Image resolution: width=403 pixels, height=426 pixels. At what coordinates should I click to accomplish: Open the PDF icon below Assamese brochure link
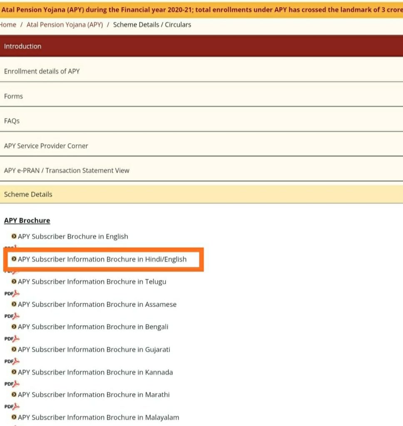tap(12, 316)
